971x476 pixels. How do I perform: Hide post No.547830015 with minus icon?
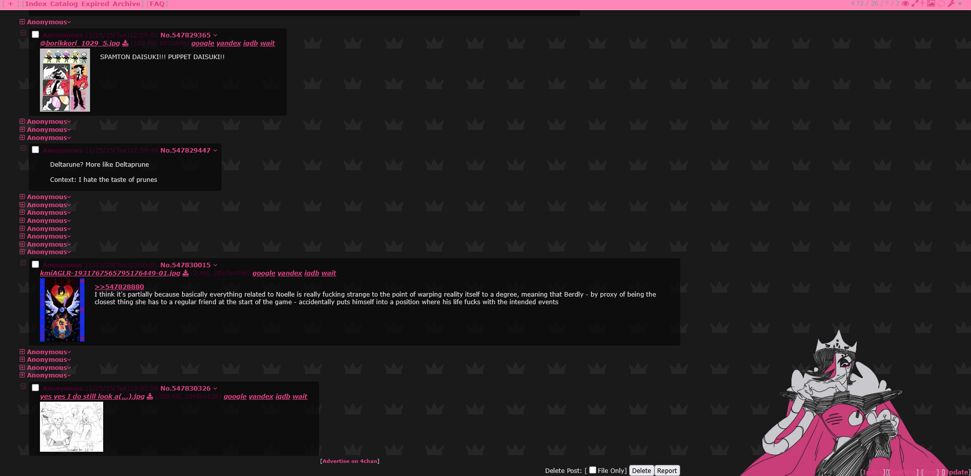(x=23, y=263)
